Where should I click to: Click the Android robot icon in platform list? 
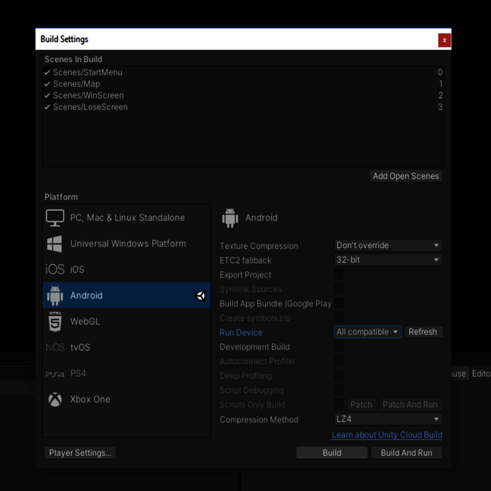tap(55, 295)
